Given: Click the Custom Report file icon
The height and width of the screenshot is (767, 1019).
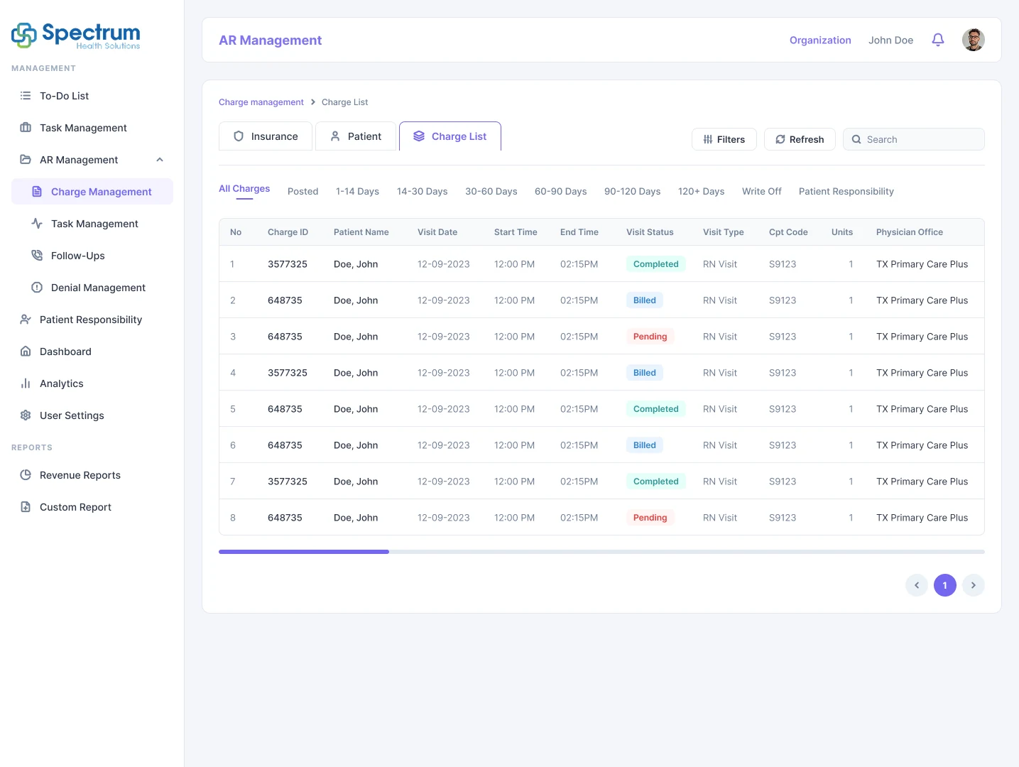Looking at the screenshot, I should tap(26, 507).
